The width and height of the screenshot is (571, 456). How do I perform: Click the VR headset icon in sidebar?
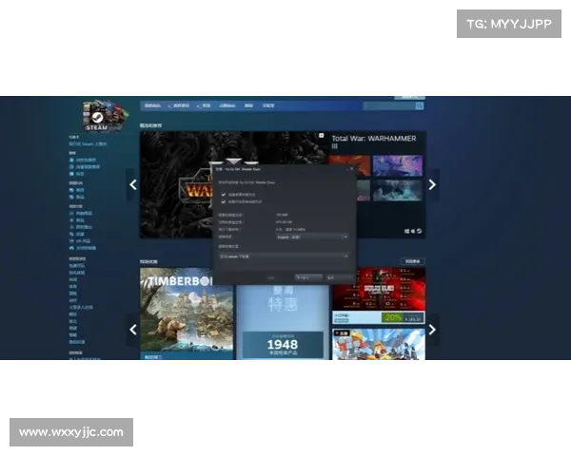click(71, 241)
